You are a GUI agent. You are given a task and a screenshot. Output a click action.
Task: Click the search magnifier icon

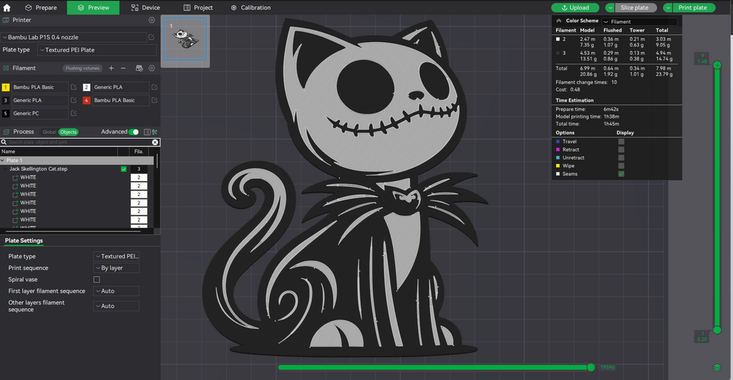[x=4, y=142]
